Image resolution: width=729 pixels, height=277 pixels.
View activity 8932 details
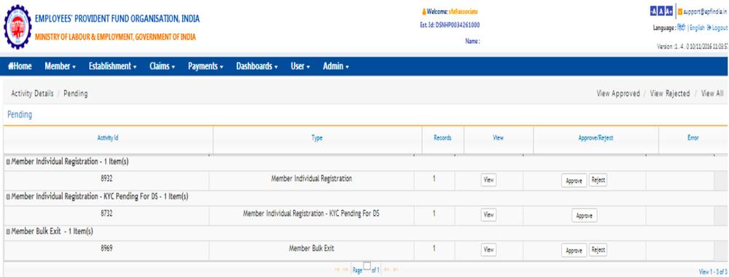click(488, 180)
